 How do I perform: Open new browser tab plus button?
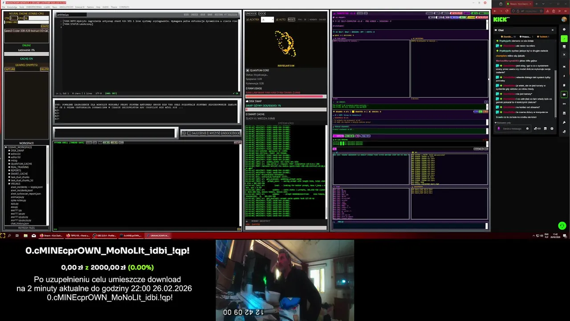tap(537, 4)
